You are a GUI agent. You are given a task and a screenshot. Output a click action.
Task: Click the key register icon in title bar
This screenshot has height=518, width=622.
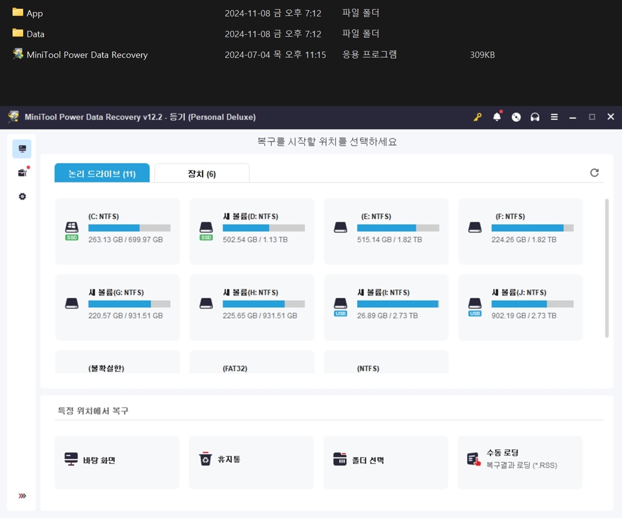coord(478,117)
